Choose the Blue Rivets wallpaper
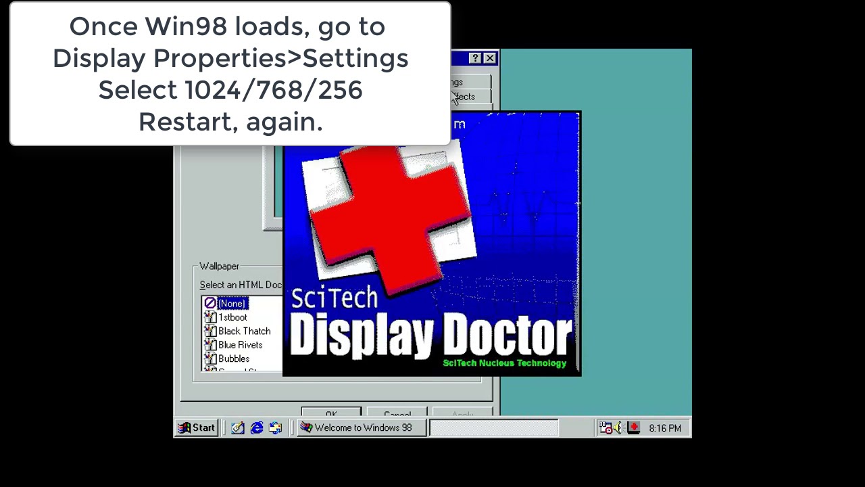This screenshot has height=487, width=865. tap(240, 345)
